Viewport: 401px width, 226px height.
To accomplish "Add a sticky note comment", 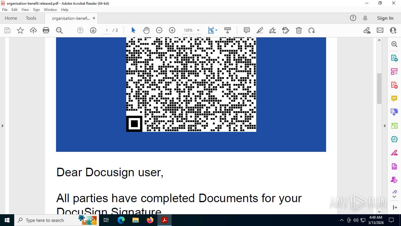I will [247, 30].
